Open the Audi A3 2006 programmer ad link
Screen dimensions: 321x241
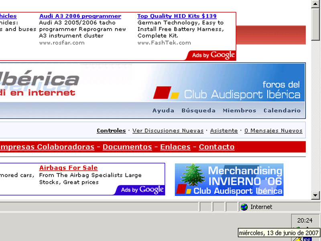[x=80, y=16]
